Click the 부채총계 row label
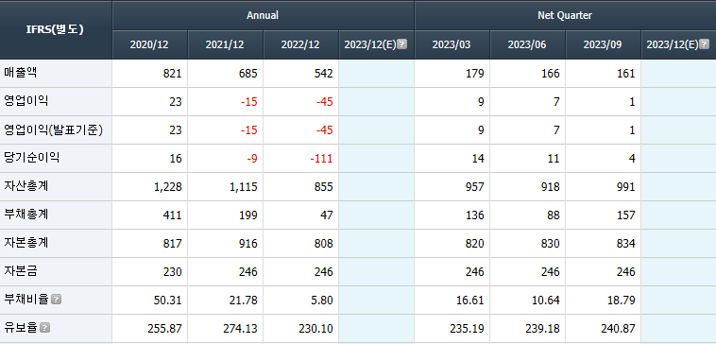716x344 pixels. (x=26, y=215)
